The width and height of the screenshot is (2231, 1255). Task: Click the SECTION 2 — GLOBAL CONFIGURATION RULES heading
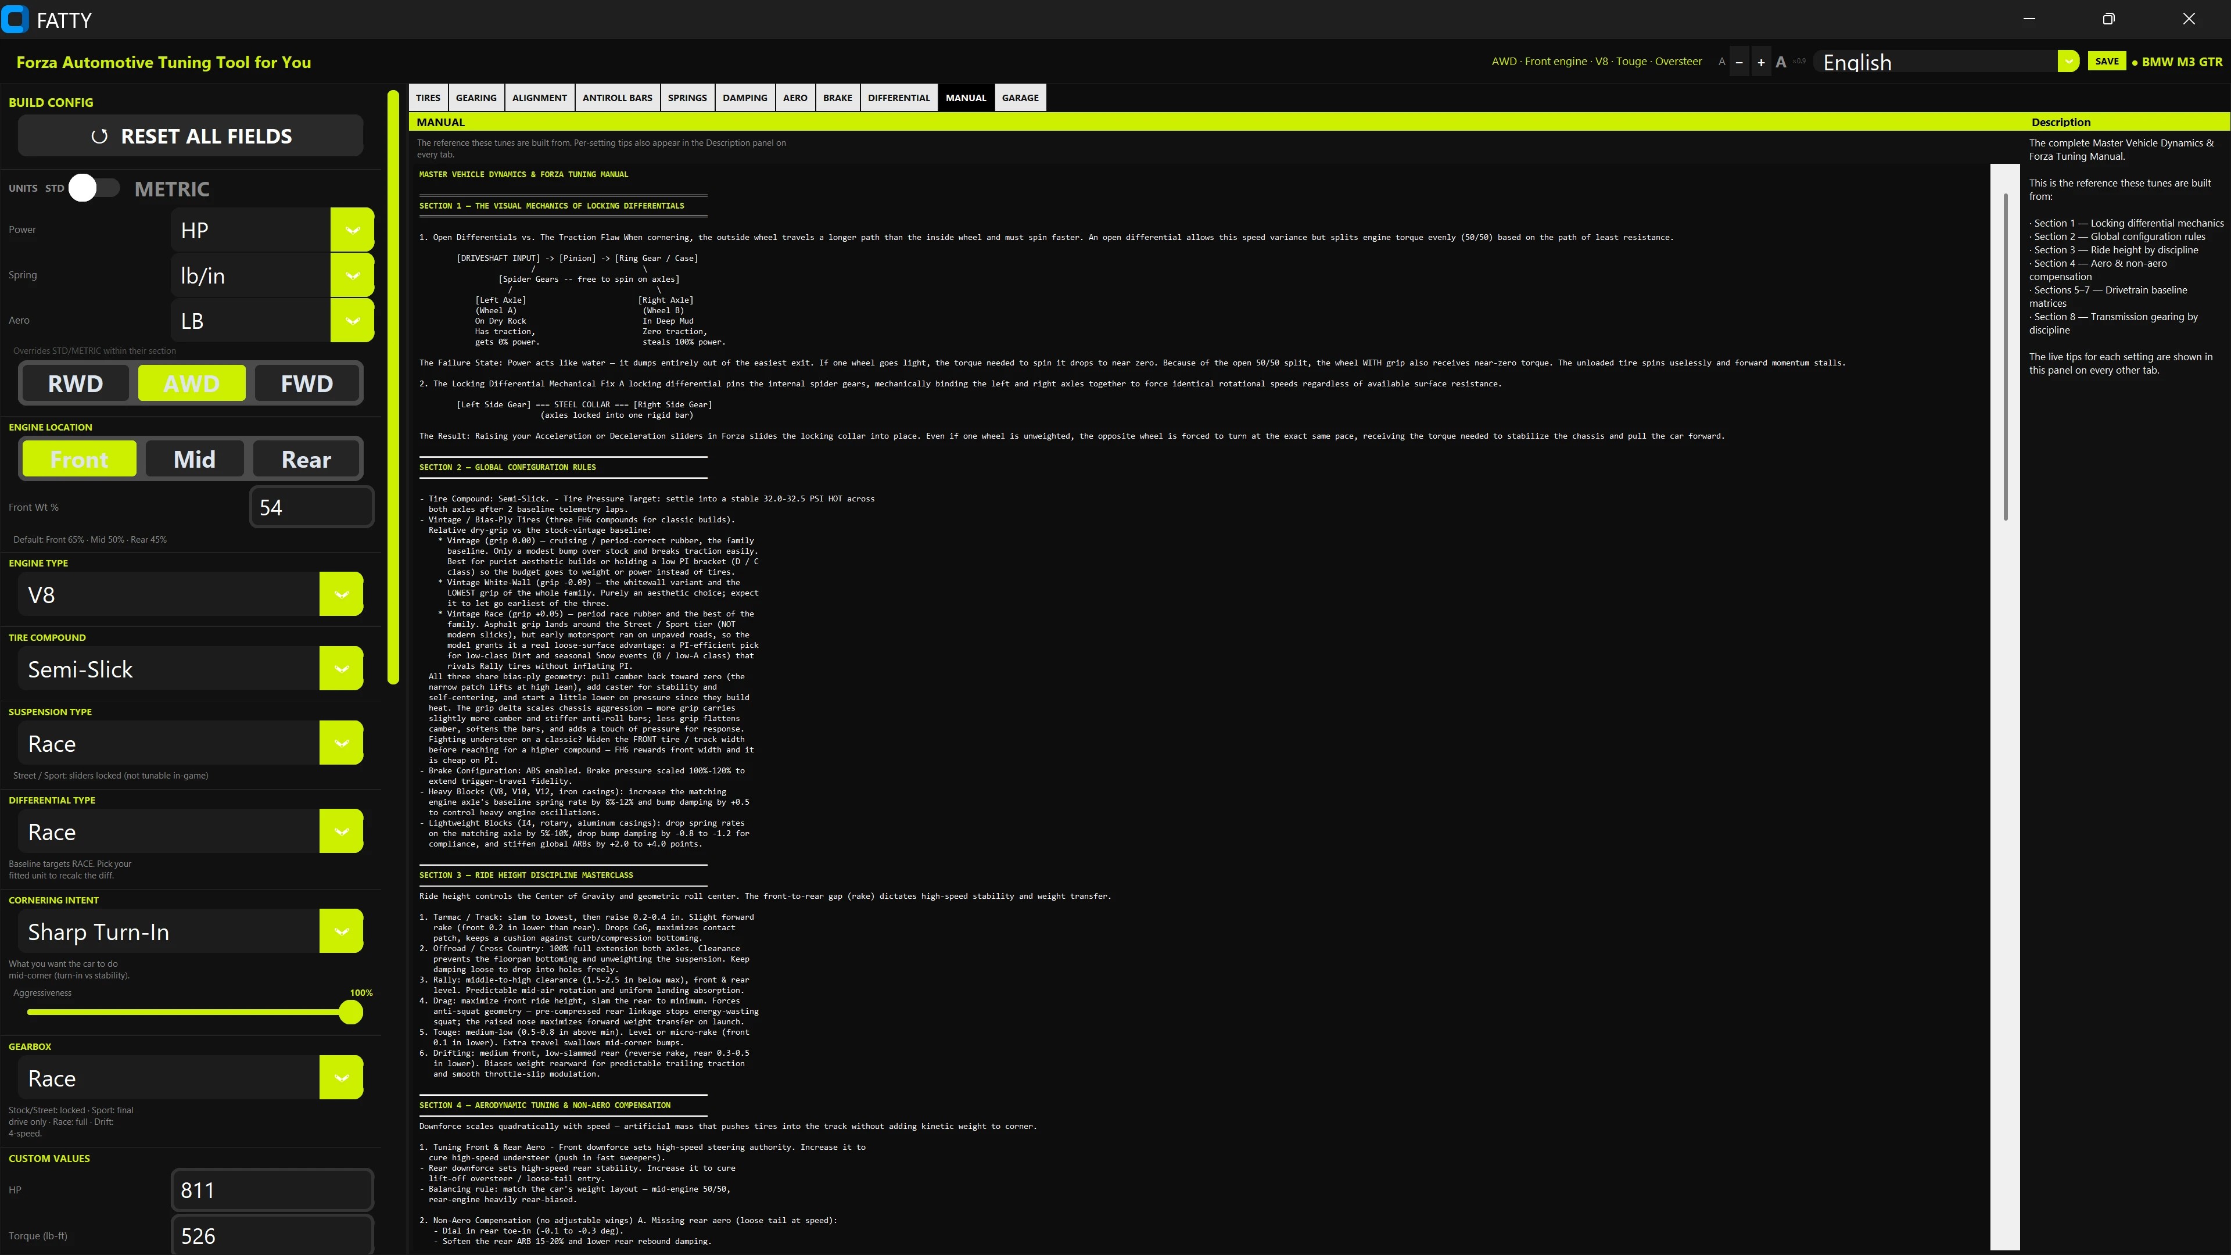click(x=508, y=467)
